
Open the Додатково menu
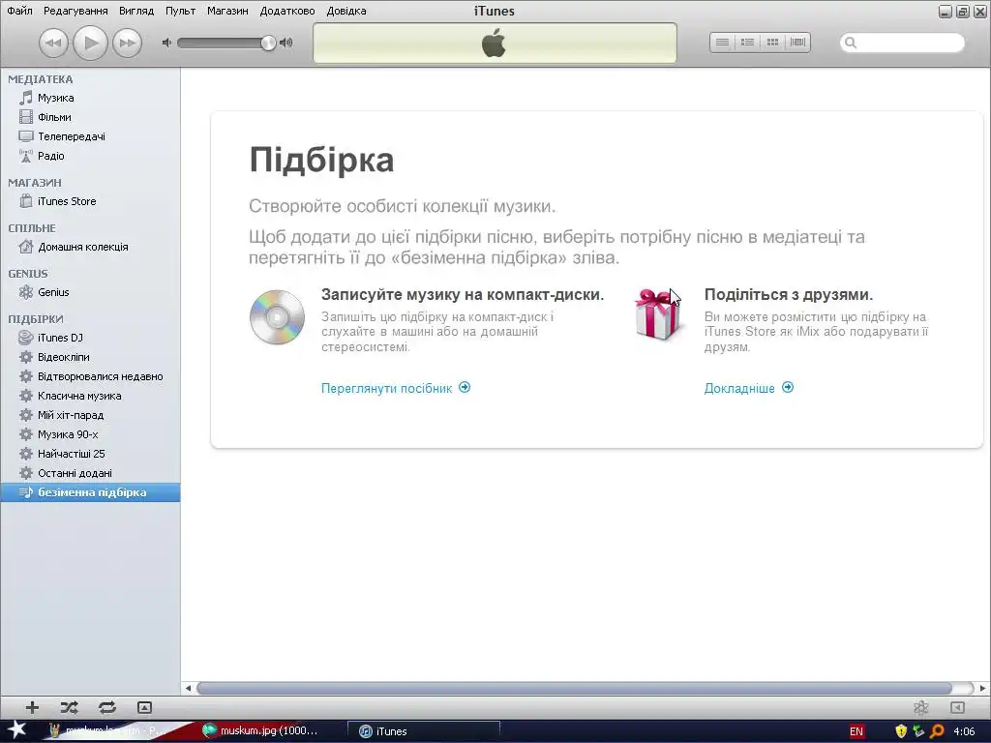point(286,11)
